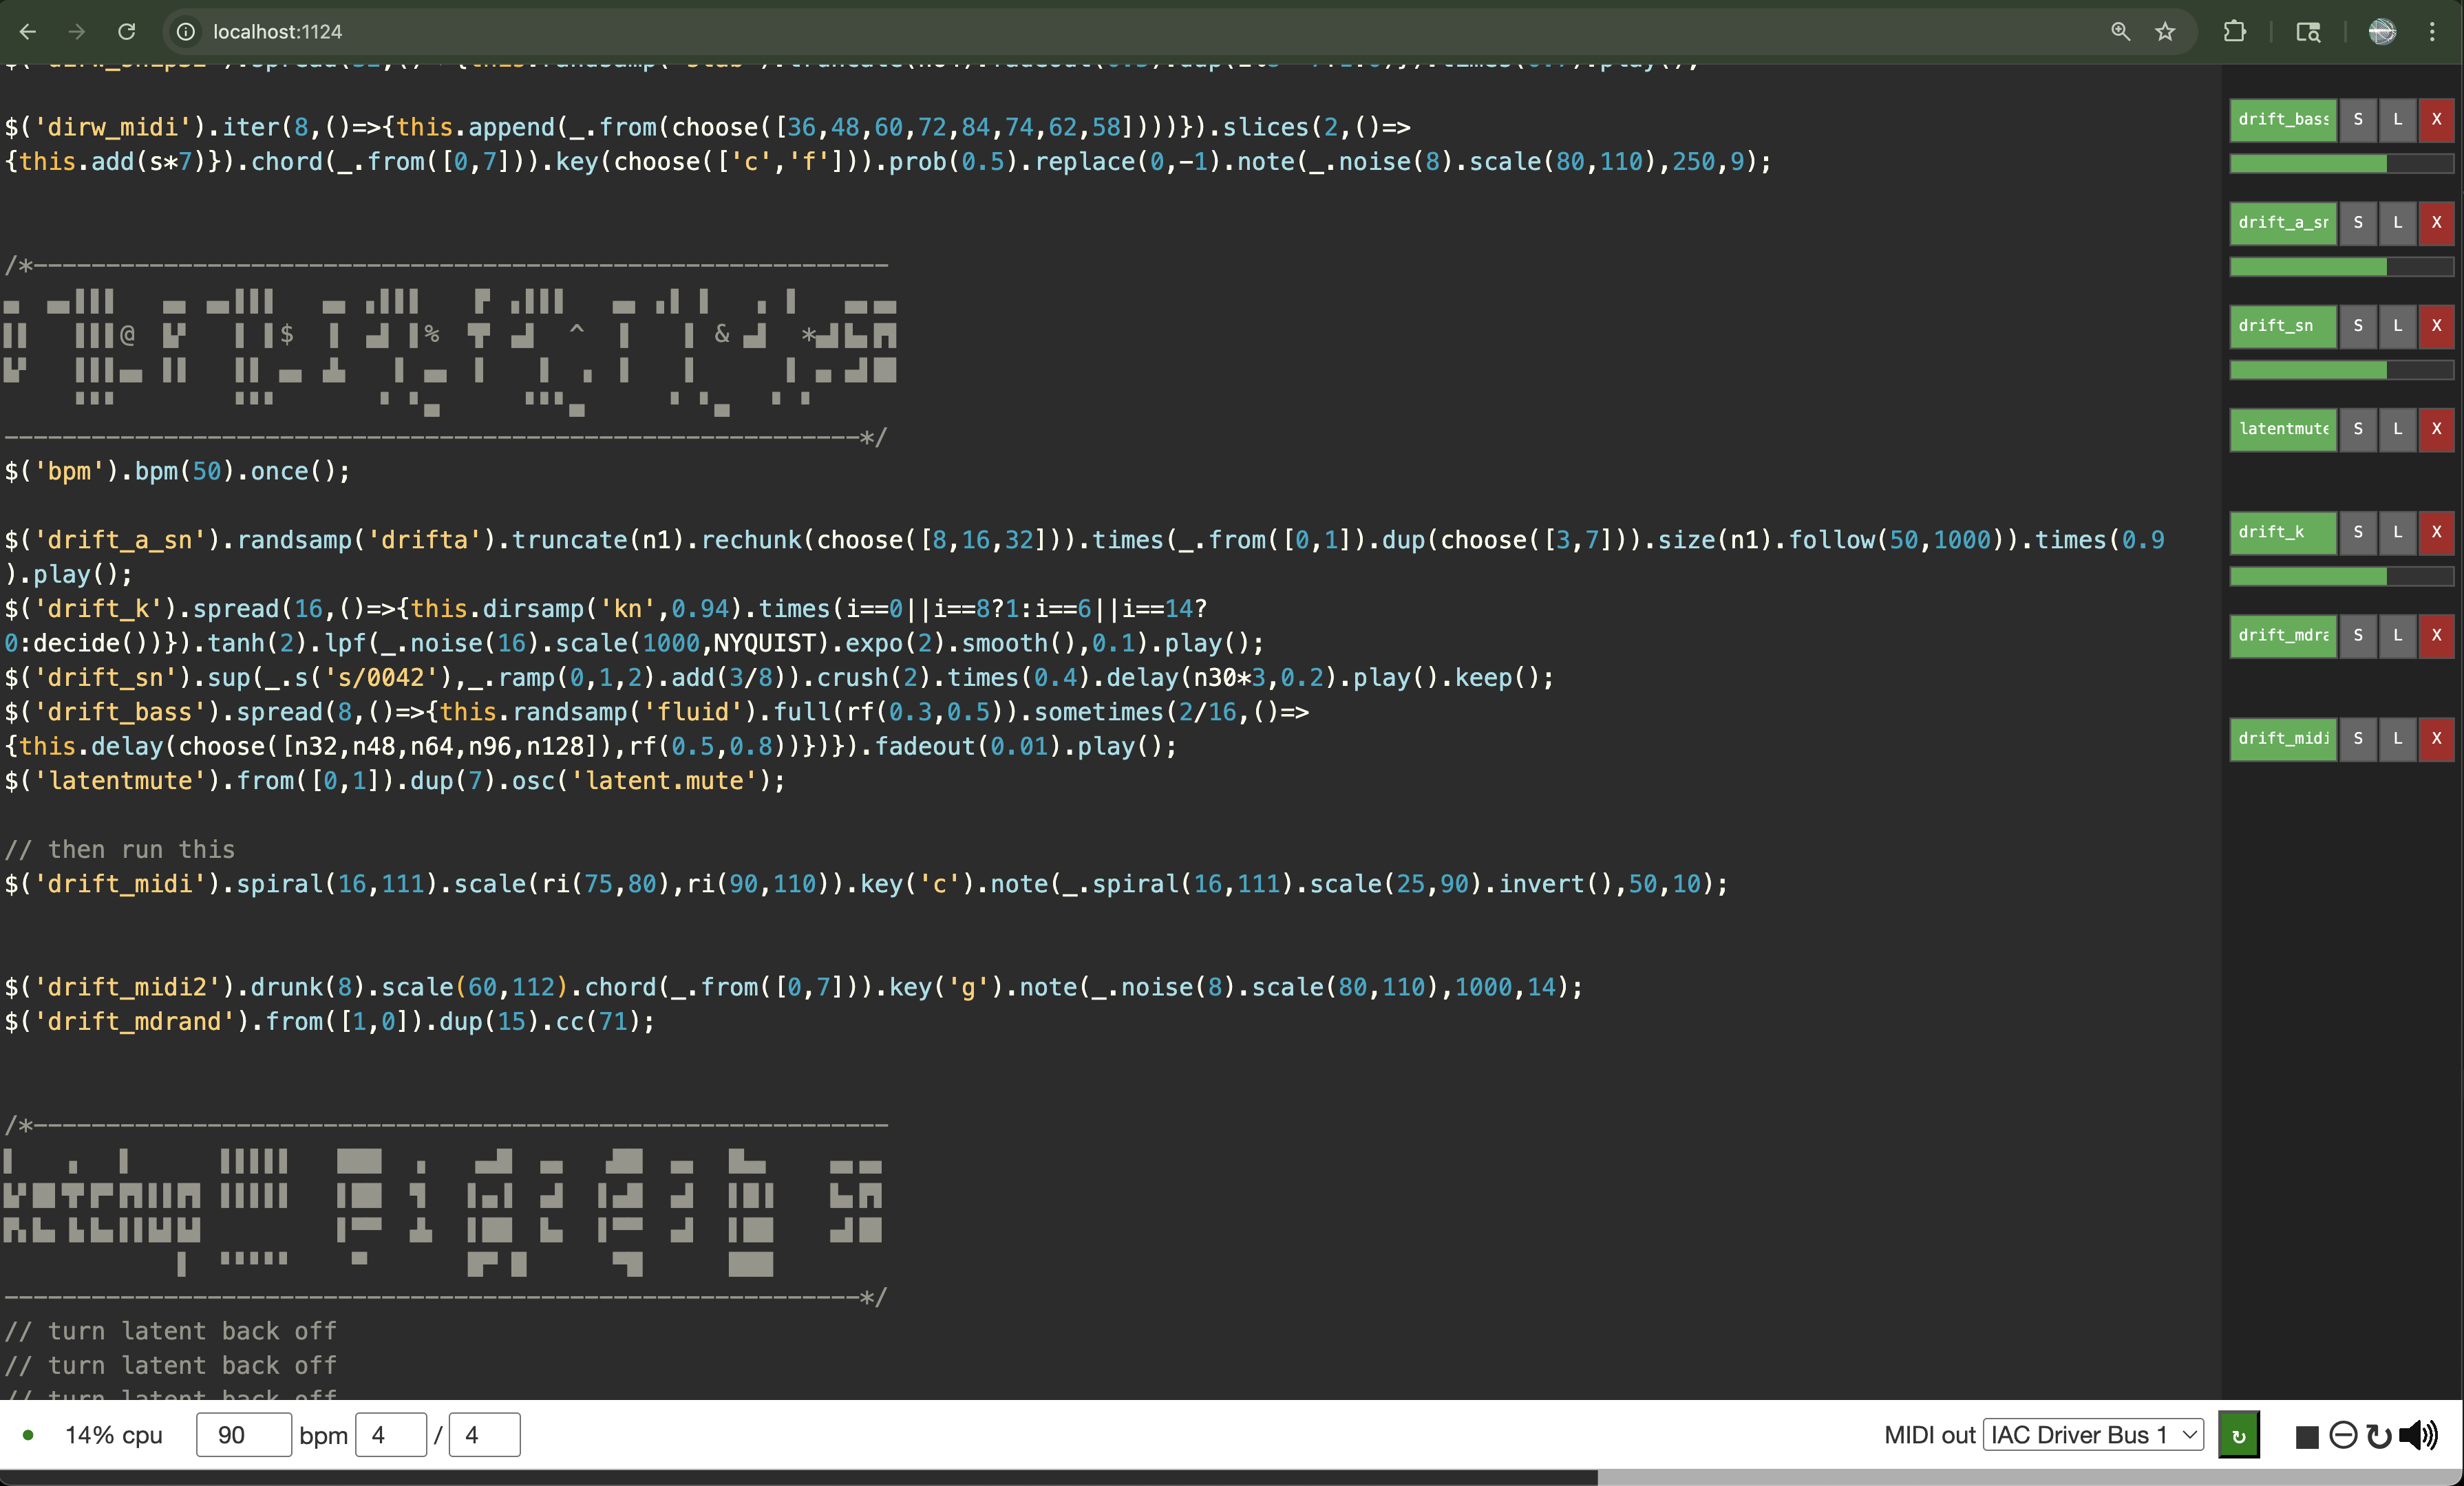Click the browser reload page icon
The image size is (2464, 1486).
(127, 31)
